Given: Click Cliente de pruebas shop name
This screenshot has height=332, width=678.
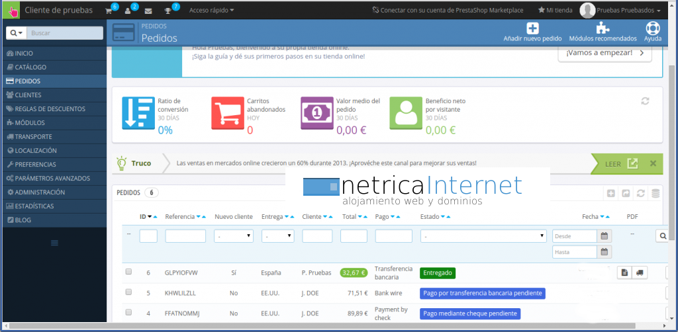Looking at the screenshot, I should 58,11.
